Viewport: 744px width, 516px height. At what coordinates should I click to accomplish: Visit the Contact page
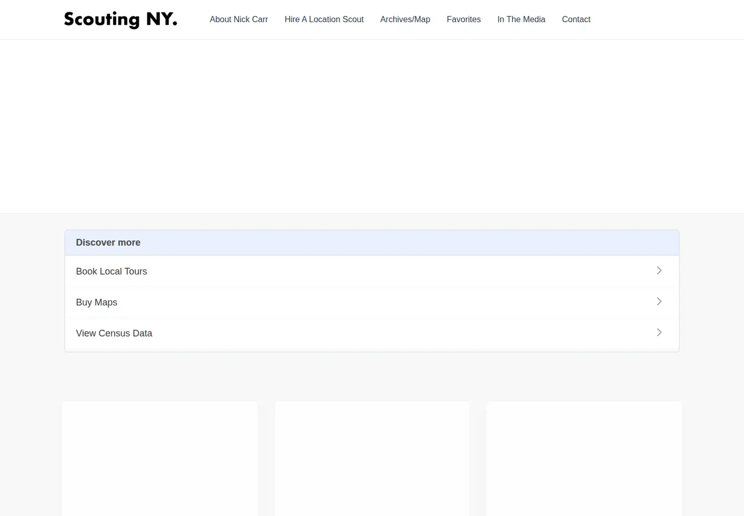click(x=576, y=20)
